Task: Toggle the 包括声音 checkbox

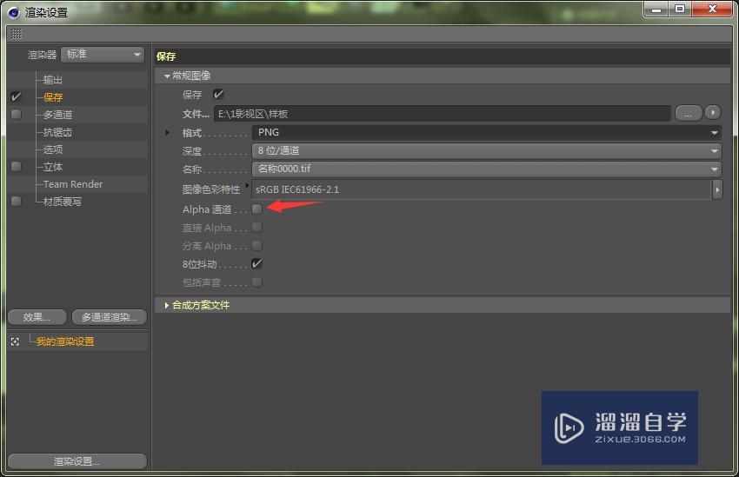Action: tap(256, 282)
